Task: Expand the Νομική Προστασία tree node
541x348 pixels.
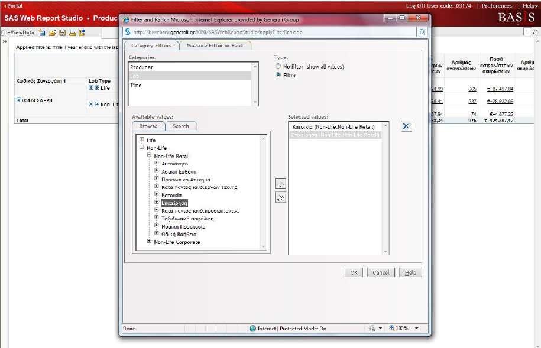Action: pyautogui.click(x=157, y=225)
